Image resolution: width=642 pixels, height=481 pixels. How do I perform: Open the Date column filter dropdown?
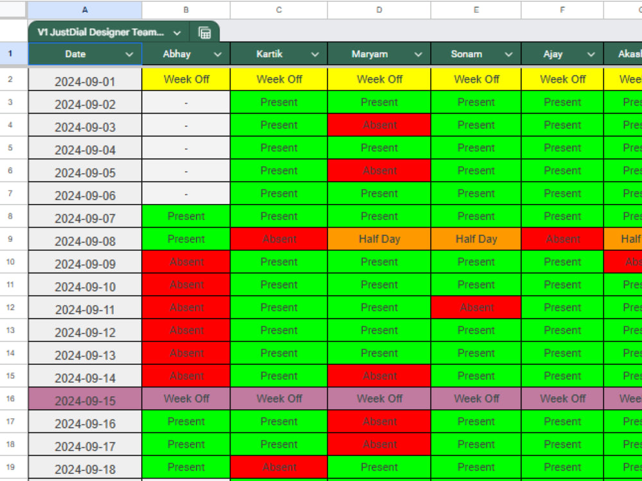[129, 55]
